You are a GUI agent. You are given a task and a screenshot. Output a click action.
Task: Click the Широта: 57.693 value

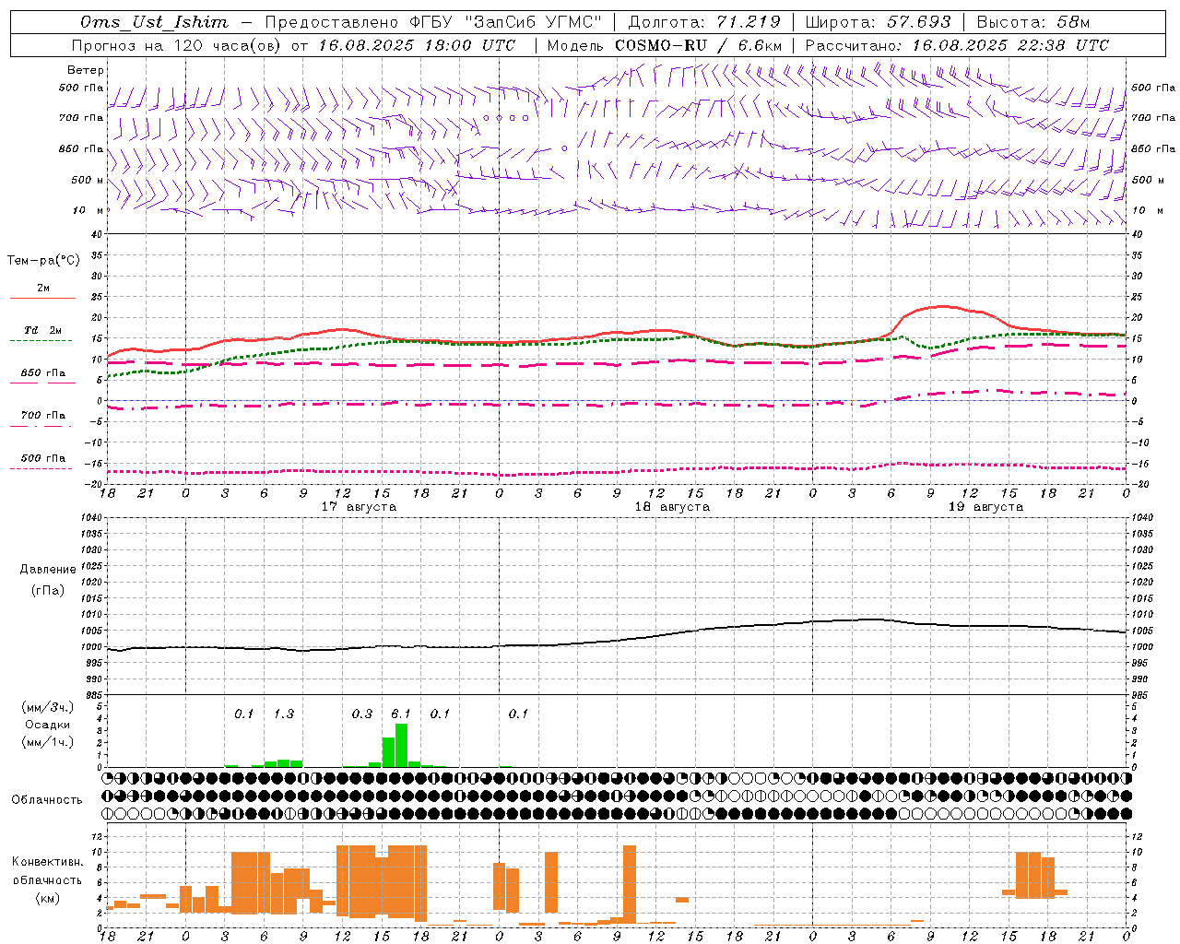(878, 22)
